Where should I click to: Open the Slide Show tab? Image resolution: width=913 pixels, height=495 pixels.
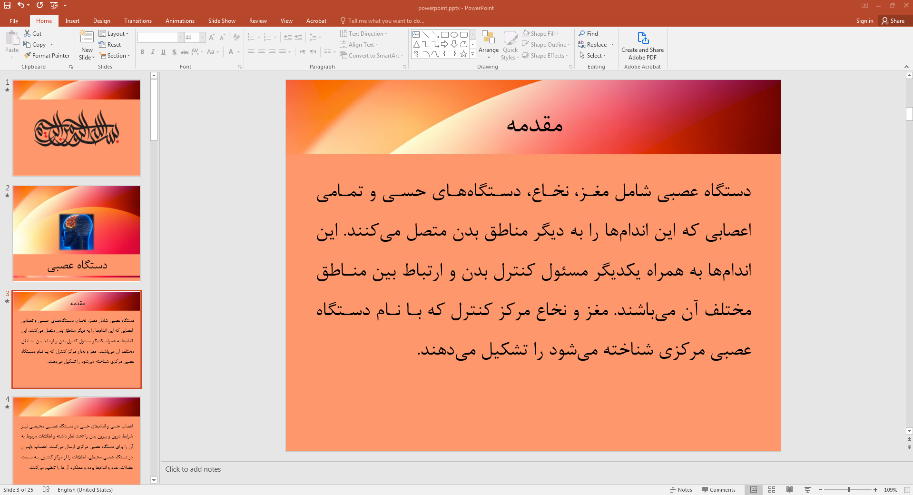(x=222, y=21)
